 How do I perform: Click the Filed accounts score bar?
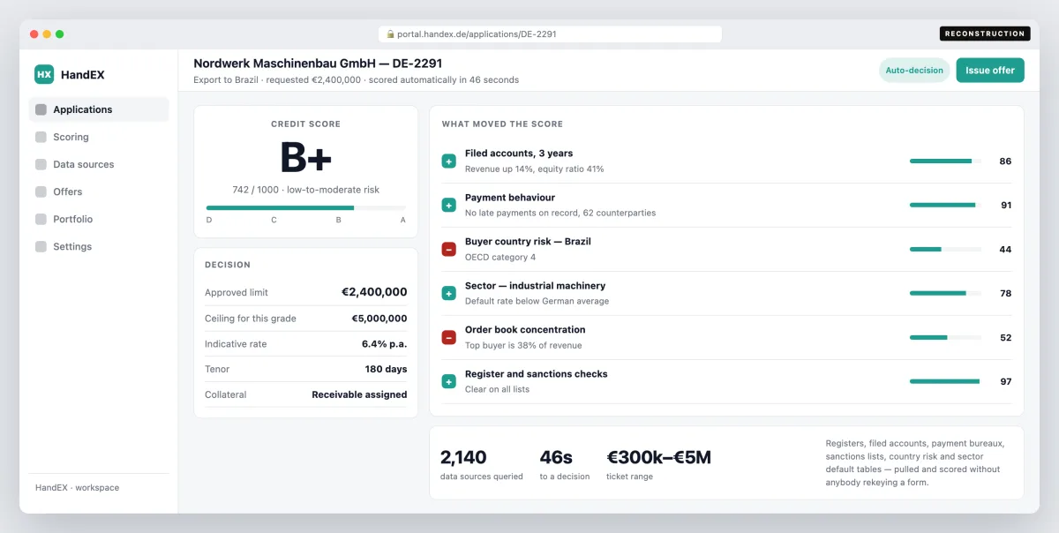pyautogui.click(x=945, y=161)
